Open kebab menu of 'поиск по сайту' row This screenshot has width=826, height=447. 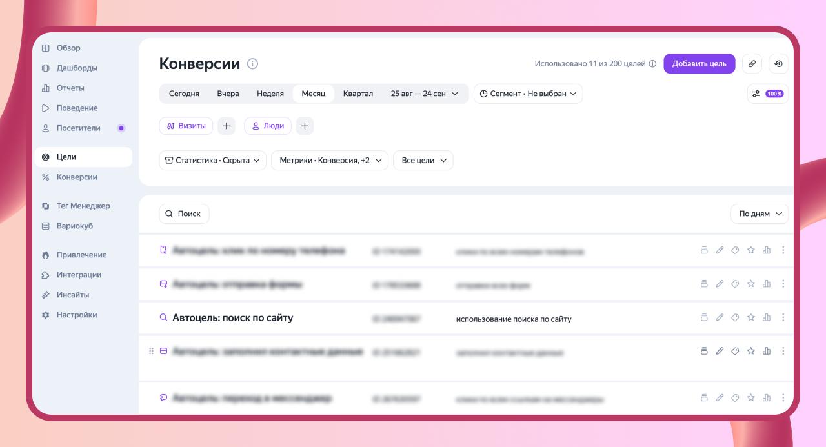click(x=783, y=317)
